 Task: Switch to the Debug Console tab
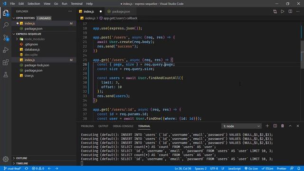click(123, 126)
